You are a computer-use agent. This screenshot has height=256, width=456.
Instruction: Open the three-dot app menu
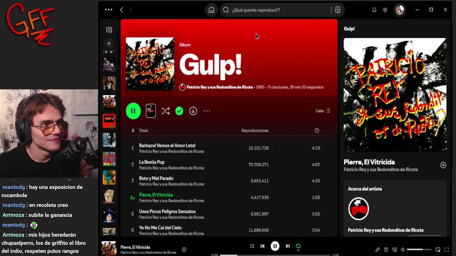pyautogui.click(x=109, y=10)
